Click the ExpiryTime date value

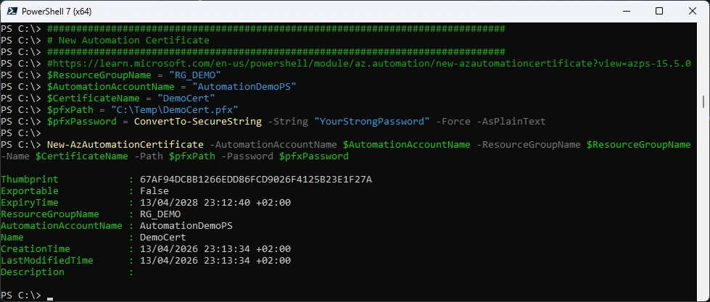215,202
